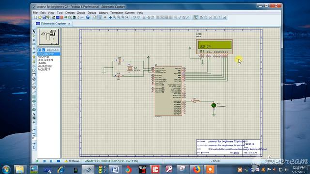
Task: Open the Library menu
Action: pos(103,13)
